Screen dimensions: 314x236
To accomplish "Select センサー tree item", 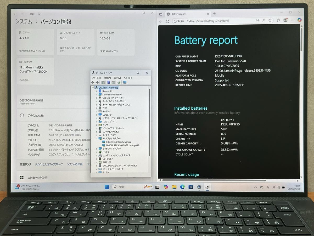I will point(105,125).
